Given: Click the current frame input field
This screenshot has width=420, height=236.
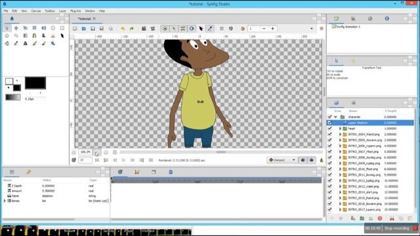Looking at the screenshot, I should 85,160.
